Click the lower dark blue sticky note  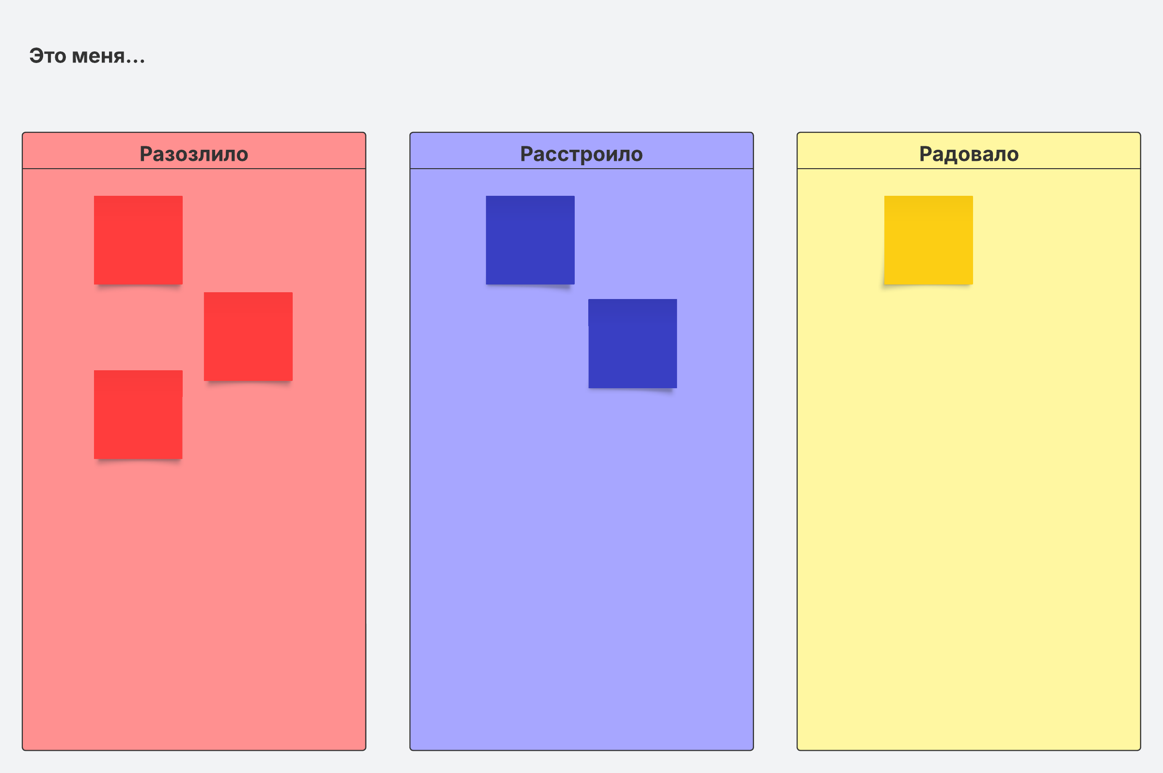[633, 343]
